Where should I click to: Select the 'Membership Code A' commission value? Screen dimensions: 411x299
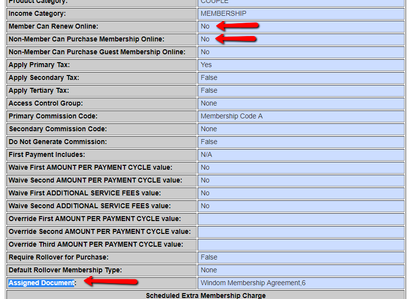231,116
